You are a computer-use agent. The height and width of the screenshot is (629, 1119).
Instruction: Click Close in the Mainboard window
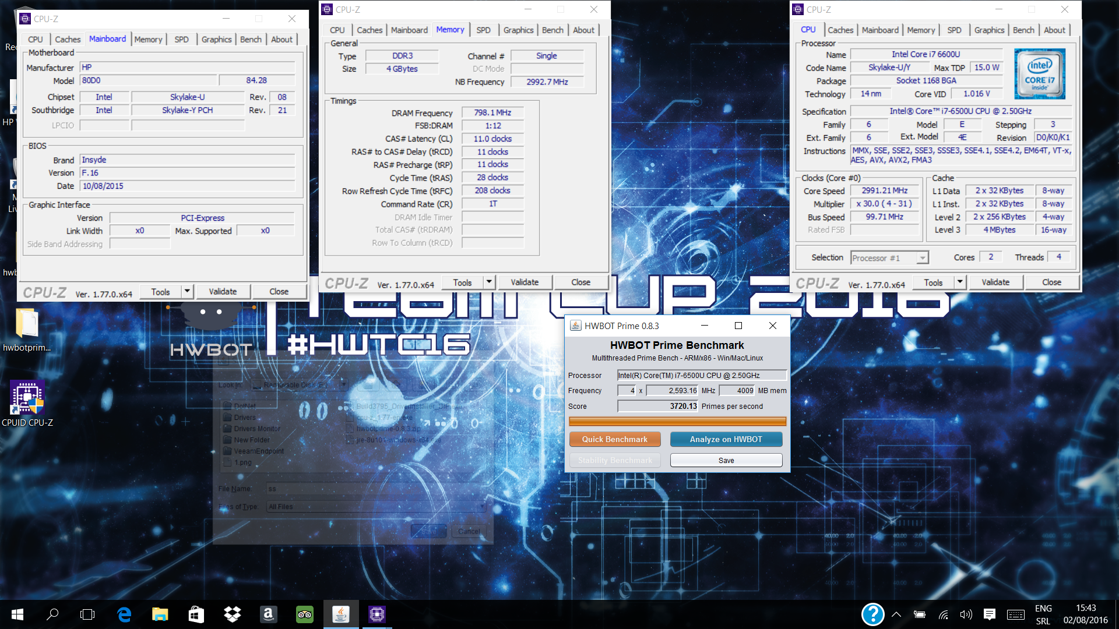279,291
